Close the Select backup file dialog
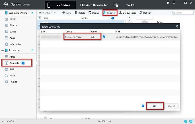195x124 pixels. 177,26
